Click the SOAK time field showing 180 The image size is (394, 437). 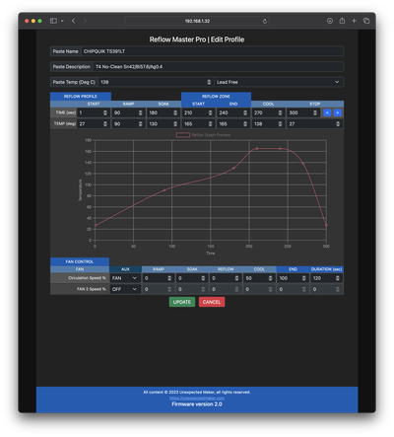click(x=164, y=112)
